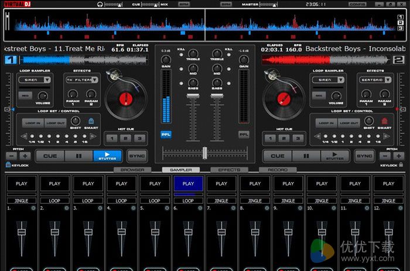
Task: Toggle right channel bass kill
Action: point(229,83)
